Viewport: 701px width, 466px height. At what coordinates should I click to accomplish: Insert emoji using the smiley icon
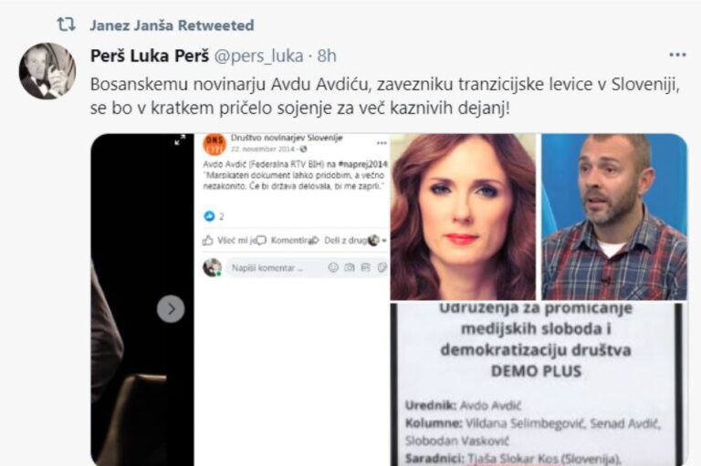pyautogui.click(x=333, y=267)
